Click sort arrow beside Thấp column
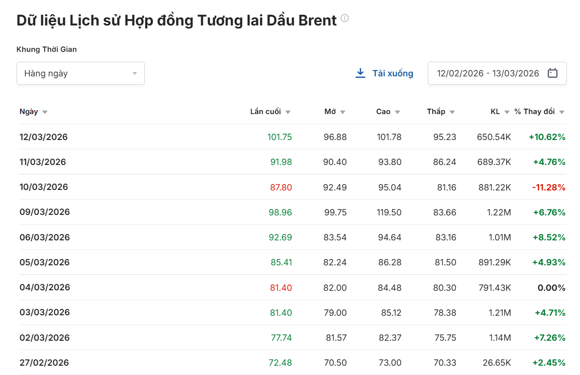 coord(452,112)
